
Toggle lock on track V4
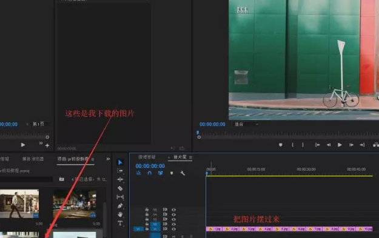click(x=147, y=214)
